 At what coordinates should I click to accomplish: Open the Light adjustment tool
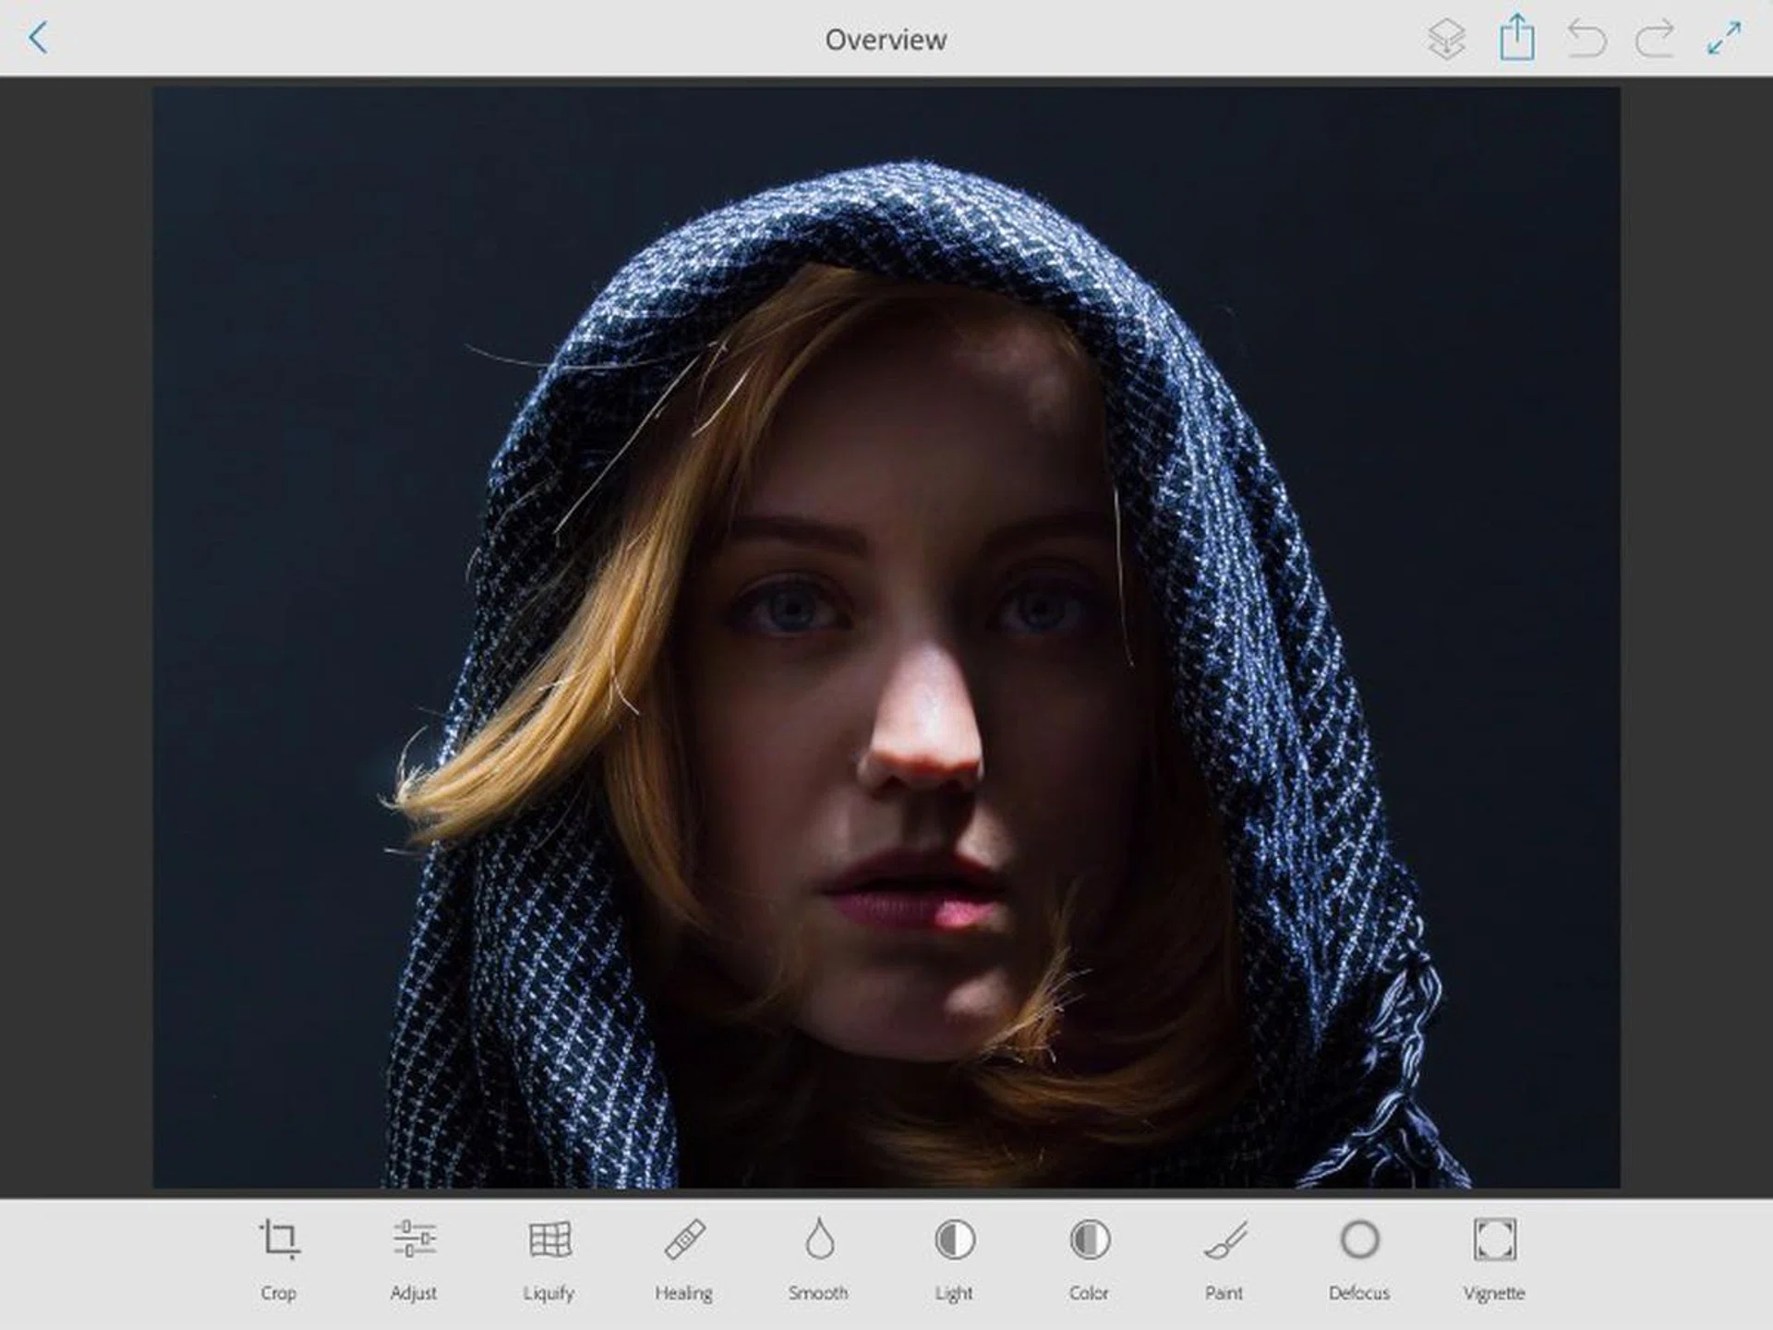[x=954, y=1239]
